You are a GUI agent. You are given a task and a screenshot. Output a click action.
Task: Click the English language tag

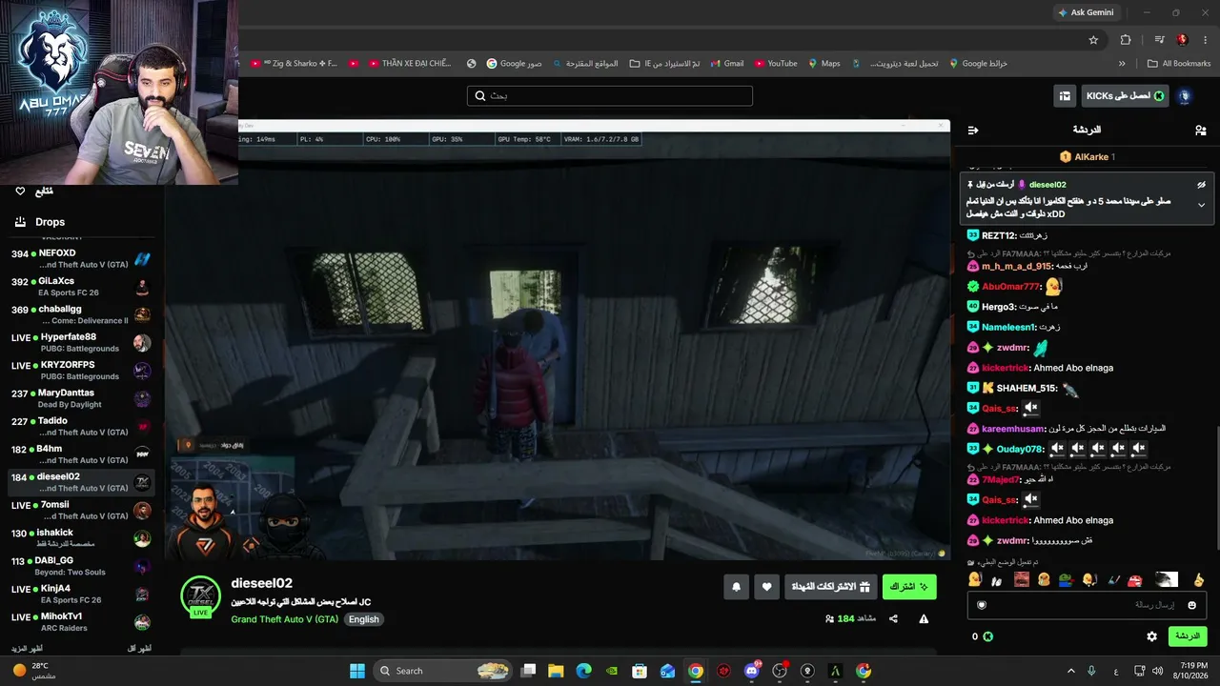click(363, 619)
